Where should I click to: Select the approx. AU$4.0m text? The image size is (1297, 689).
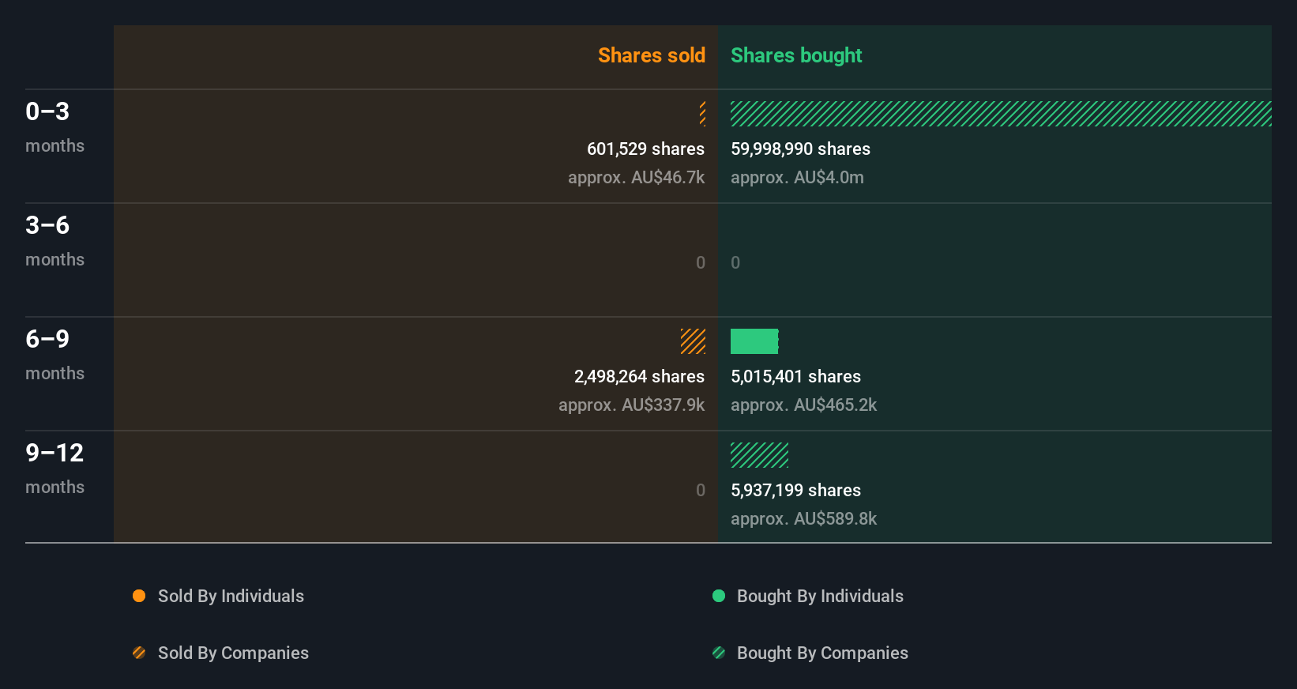click(x=797, y=178)
